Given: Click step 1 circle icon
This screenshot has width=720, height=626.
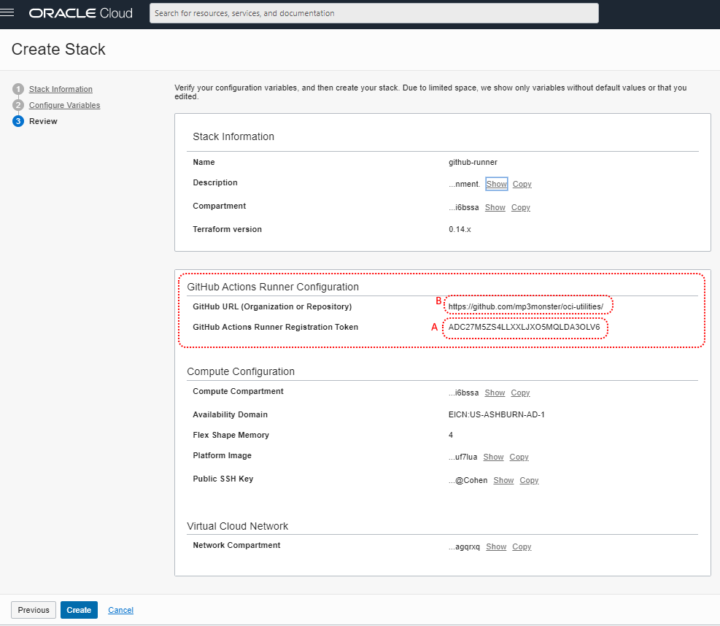Looking at the screenshot, I should click(18, 89).
